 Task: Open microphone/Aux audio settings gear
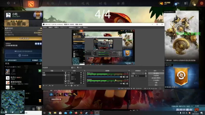coord(127,77)
